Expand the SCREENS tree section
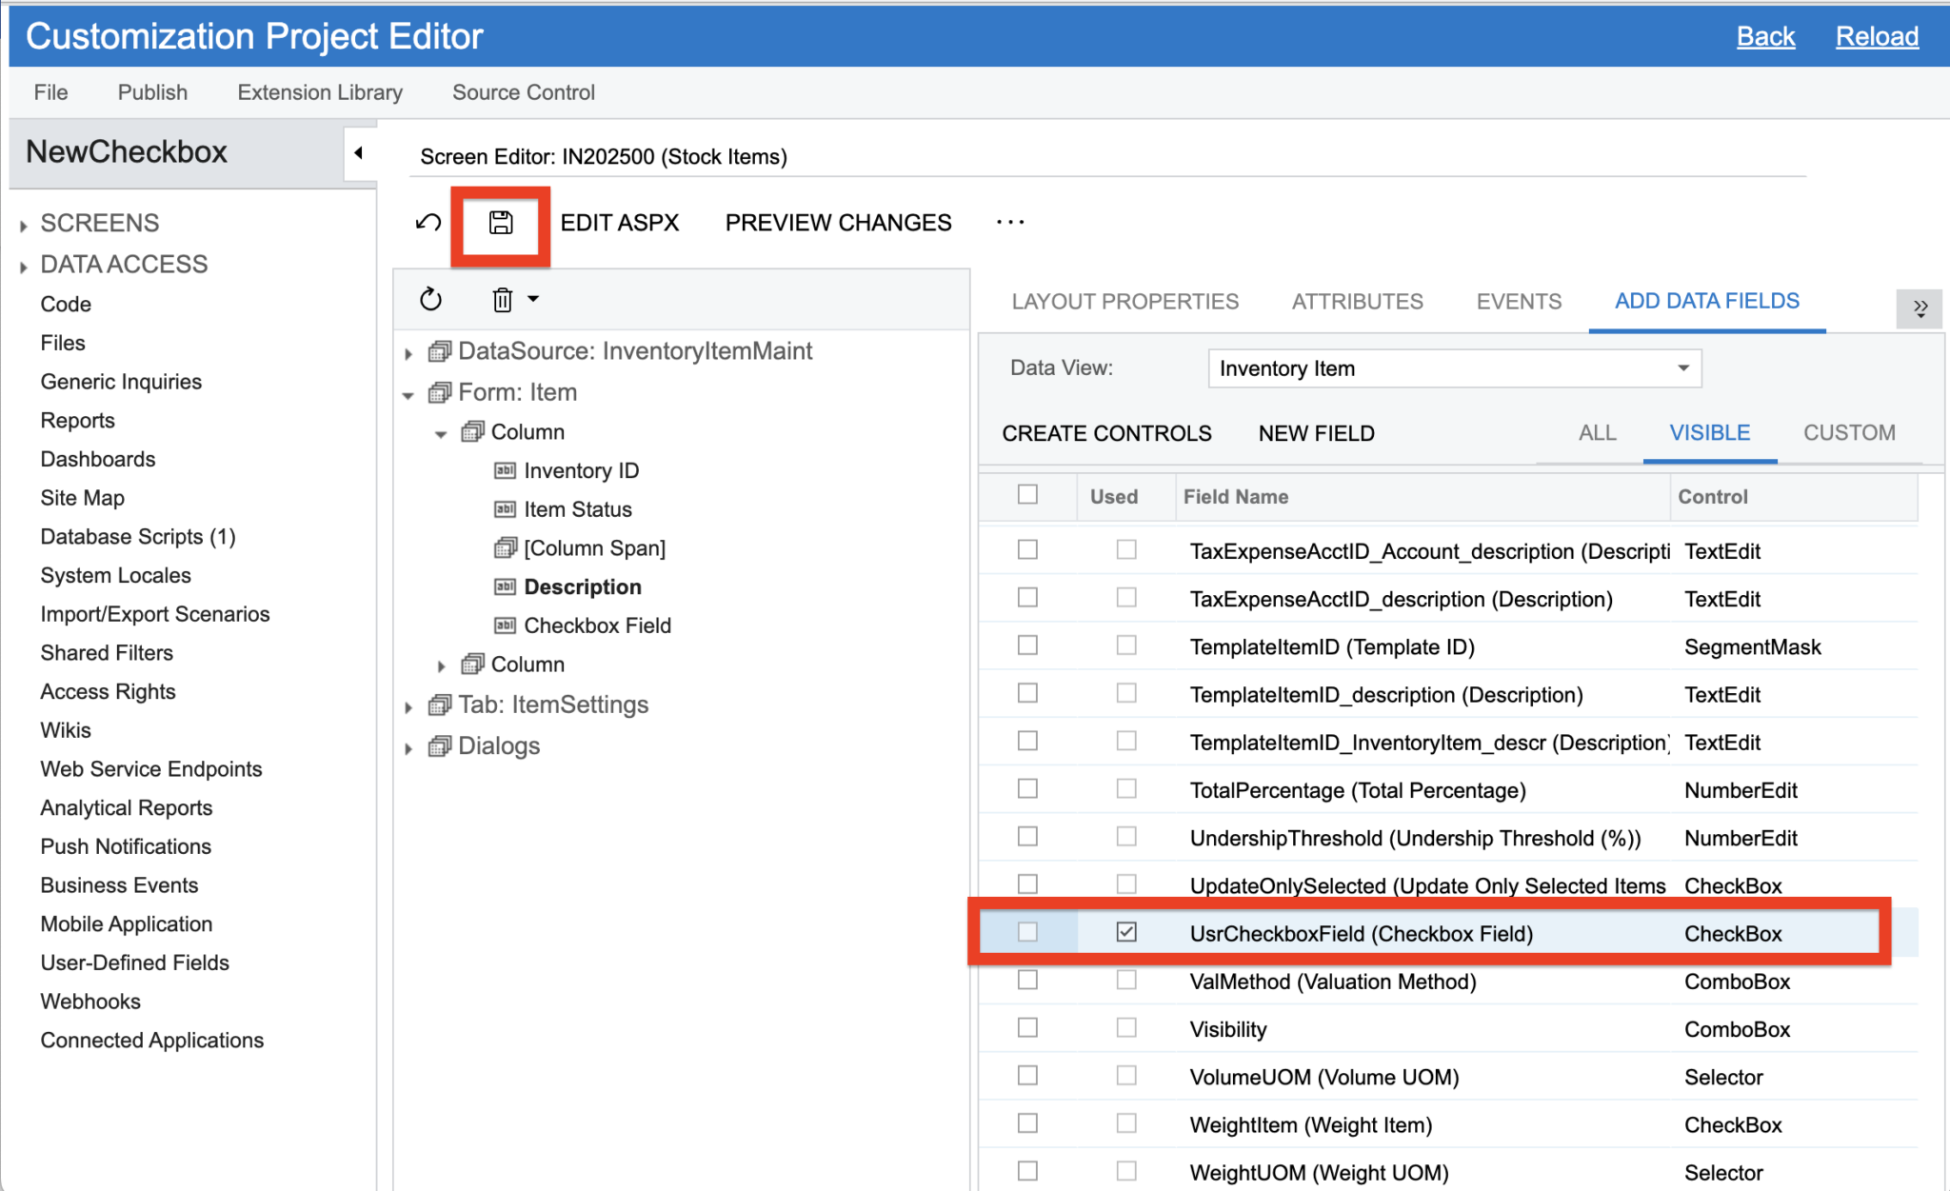Image resolution: width=1950 pixels, height=1191 pixels. click(x=24, y=223)
